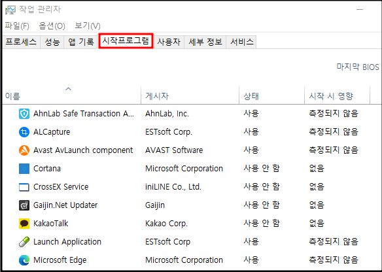Image resolution: width=382 pixels, height=272 pixels.
Task: Select the Gaijin.Net Updater row name
Action: point(65,205)
